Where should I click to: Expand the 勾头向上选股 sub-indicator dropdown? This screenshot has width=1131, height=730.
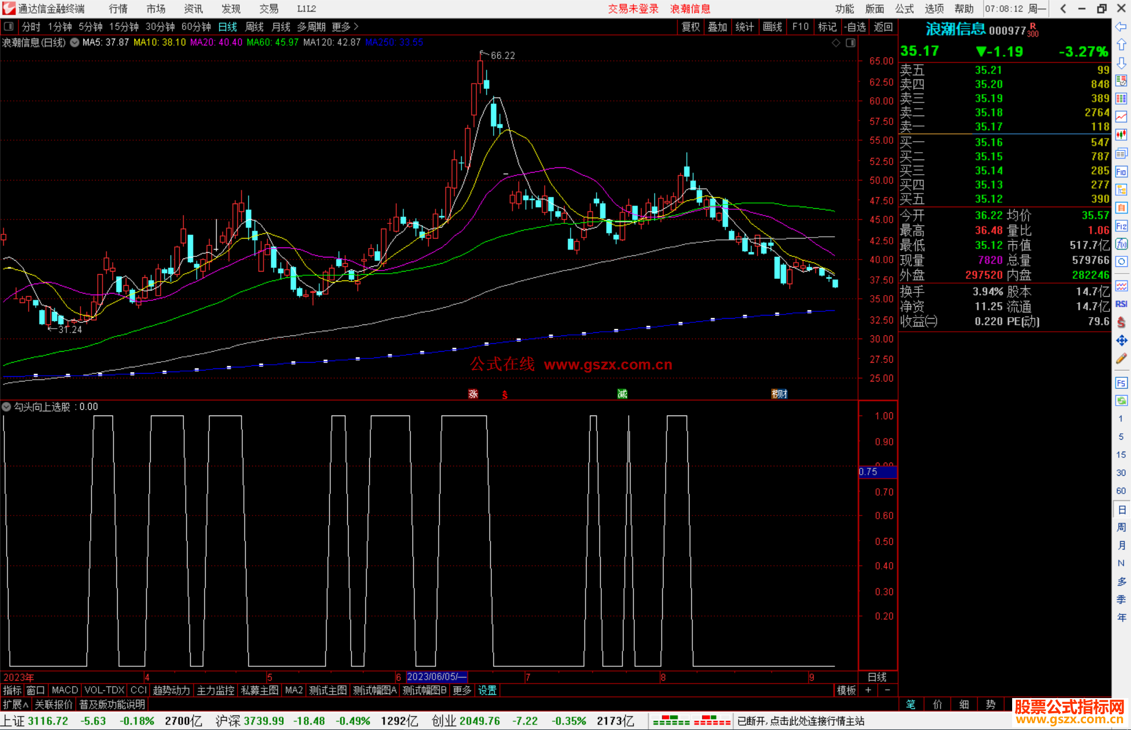click(6, 407)
